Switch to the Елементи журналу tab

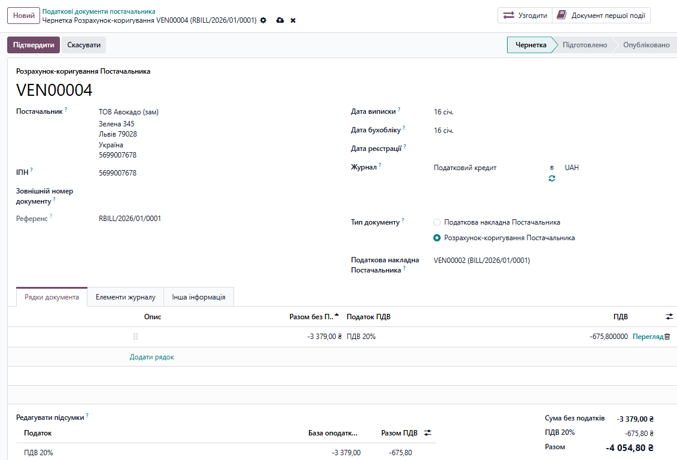point(126,297)
